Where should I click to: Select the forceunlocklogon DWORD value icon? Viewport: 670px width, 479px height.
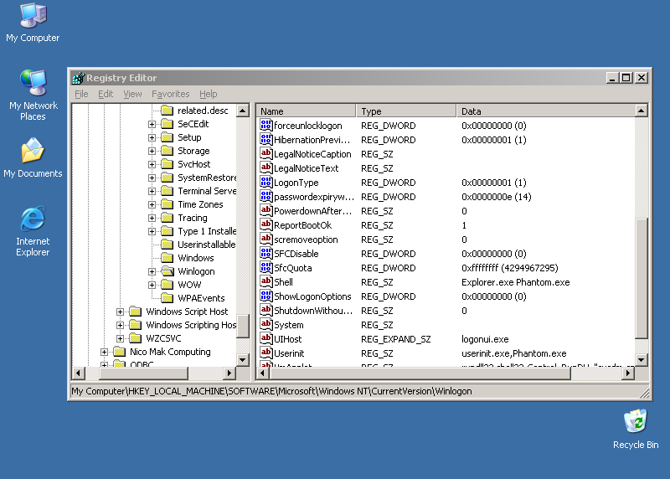point(265,126)
